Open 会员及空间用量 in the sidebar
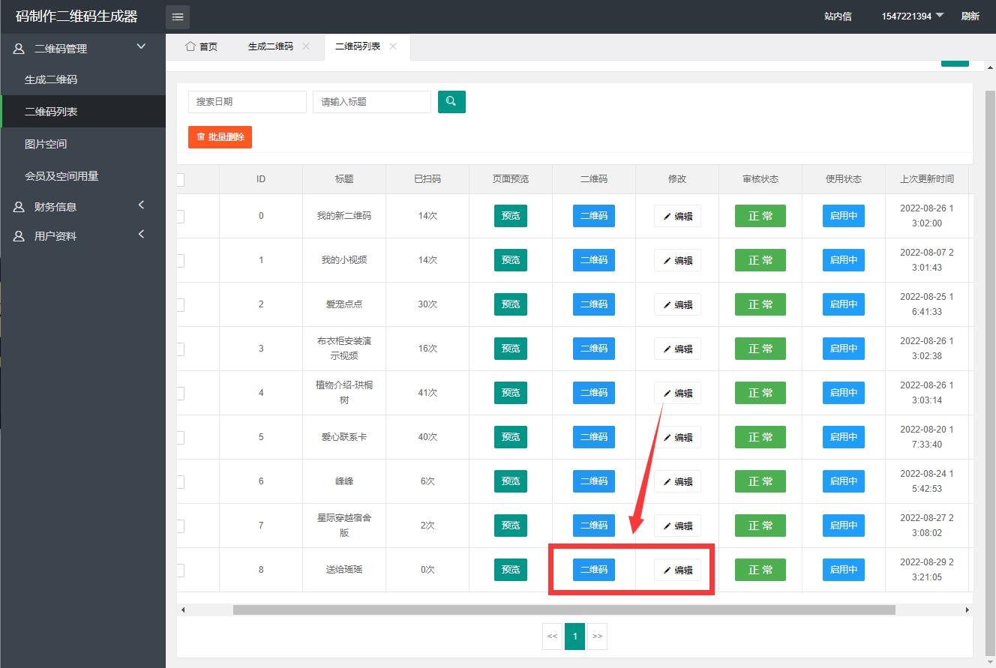 (82, 176)
